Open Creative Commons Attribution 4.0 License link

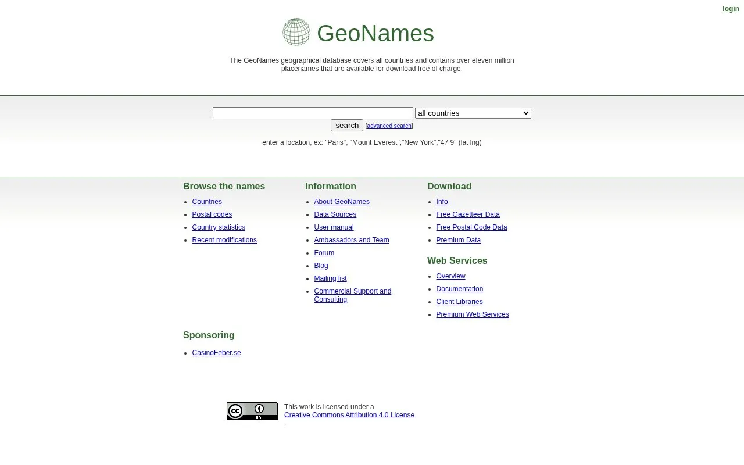(349, 415)
